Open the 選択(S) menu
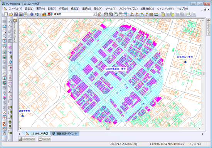Screen dimensions: 212x148 86,9
